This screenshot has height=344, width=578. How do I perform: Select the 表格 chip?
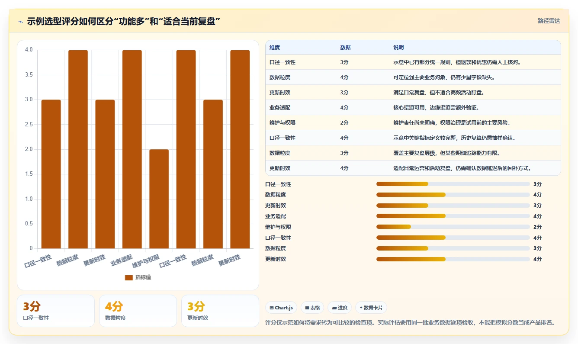(312, 308)
